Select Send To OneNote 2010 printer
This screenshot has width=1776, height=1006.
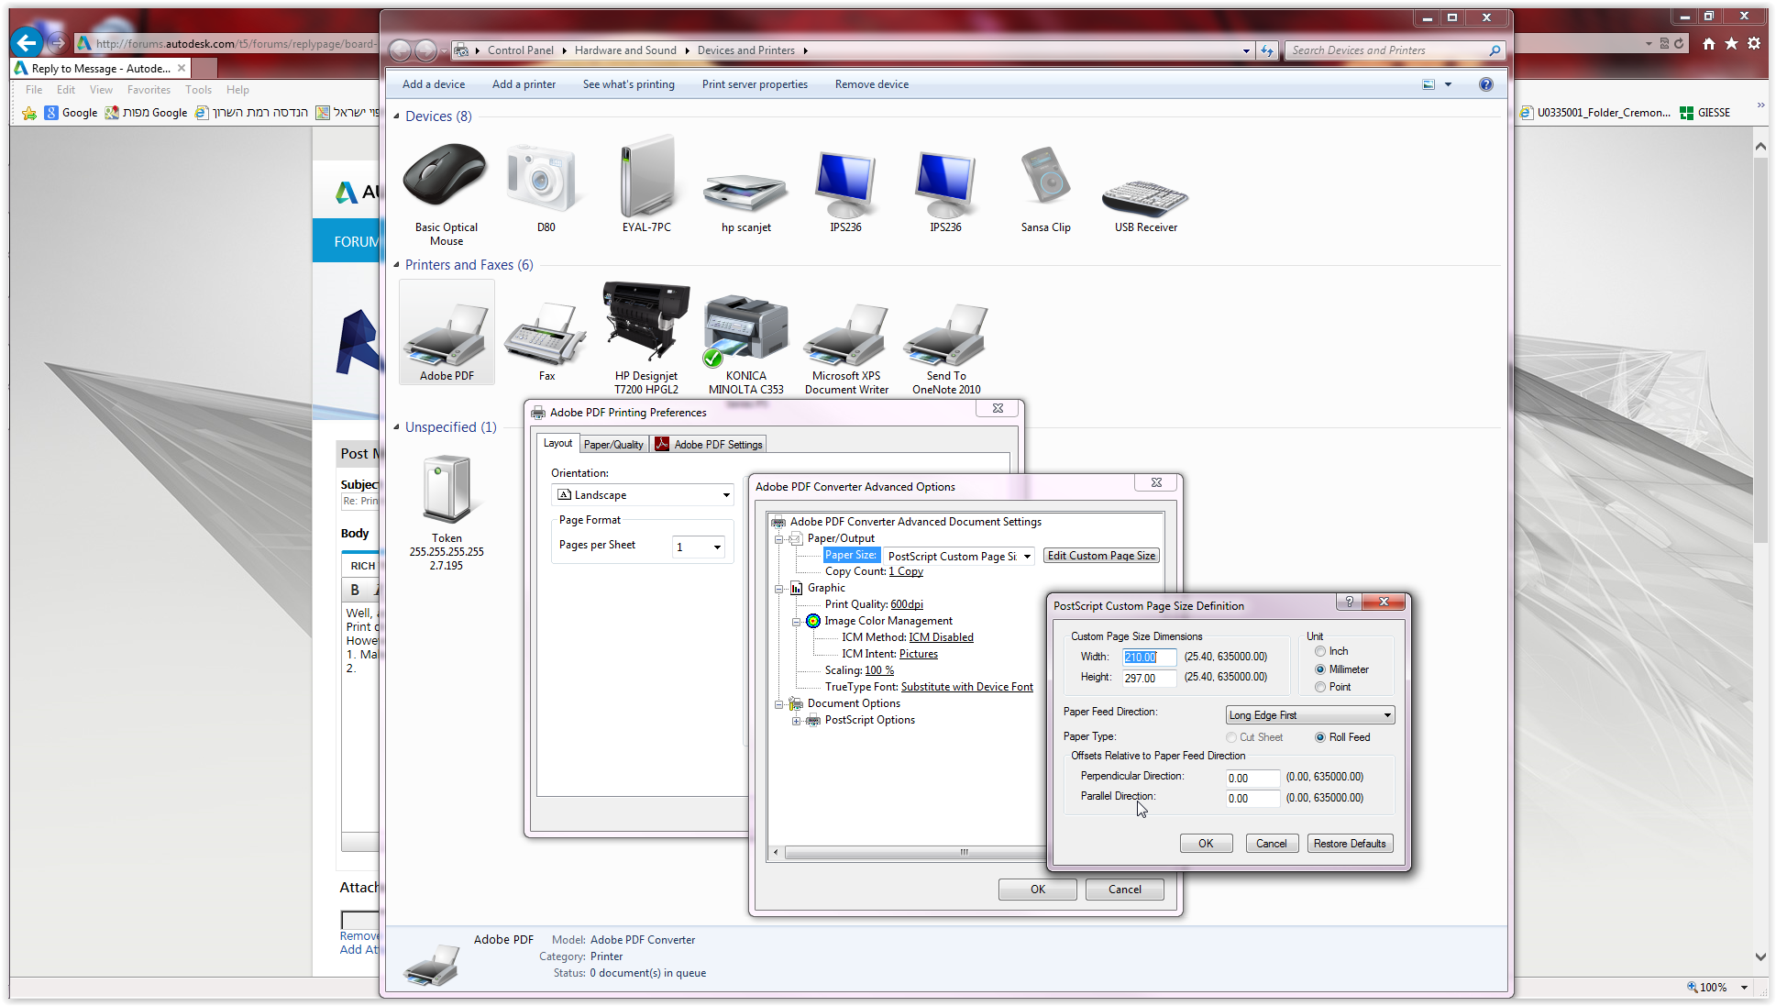pos(945,334)
